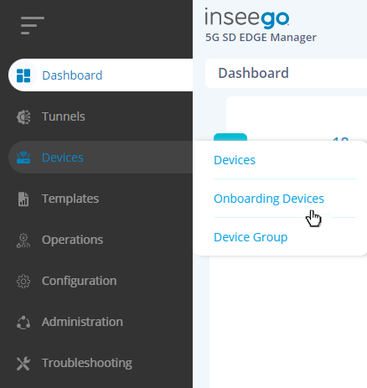Select Devices in the sidebar
The image size is (367, 388).
coord(101,158)
